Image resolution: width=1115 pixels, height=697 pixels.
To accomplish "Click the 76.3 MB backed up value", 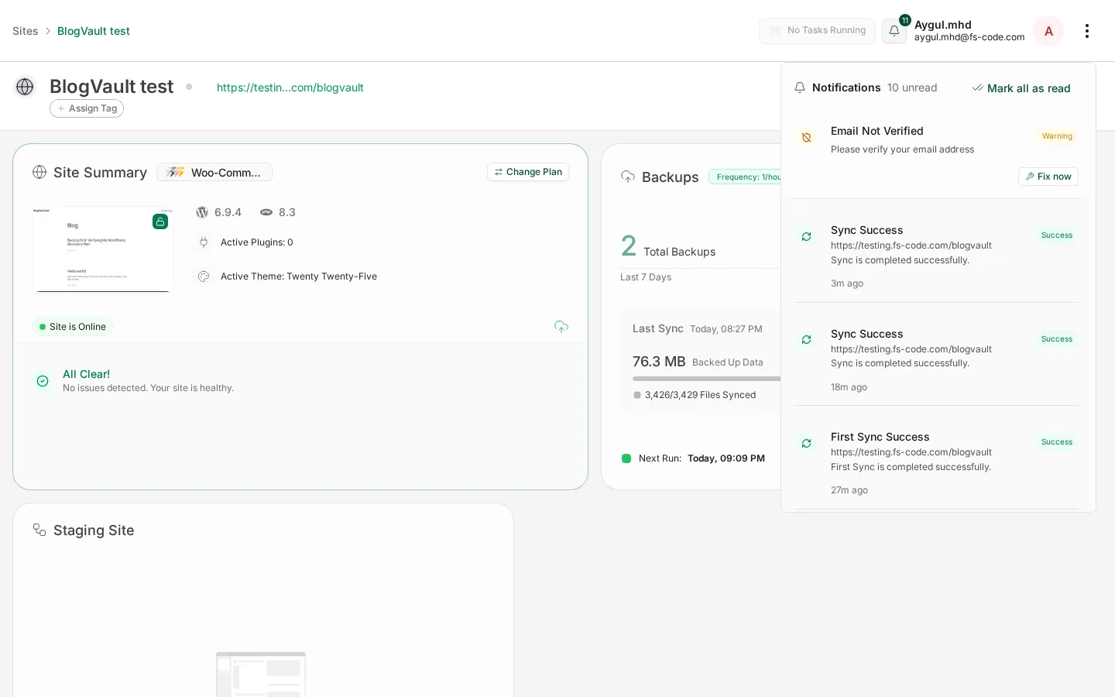I will pos(659,362).
